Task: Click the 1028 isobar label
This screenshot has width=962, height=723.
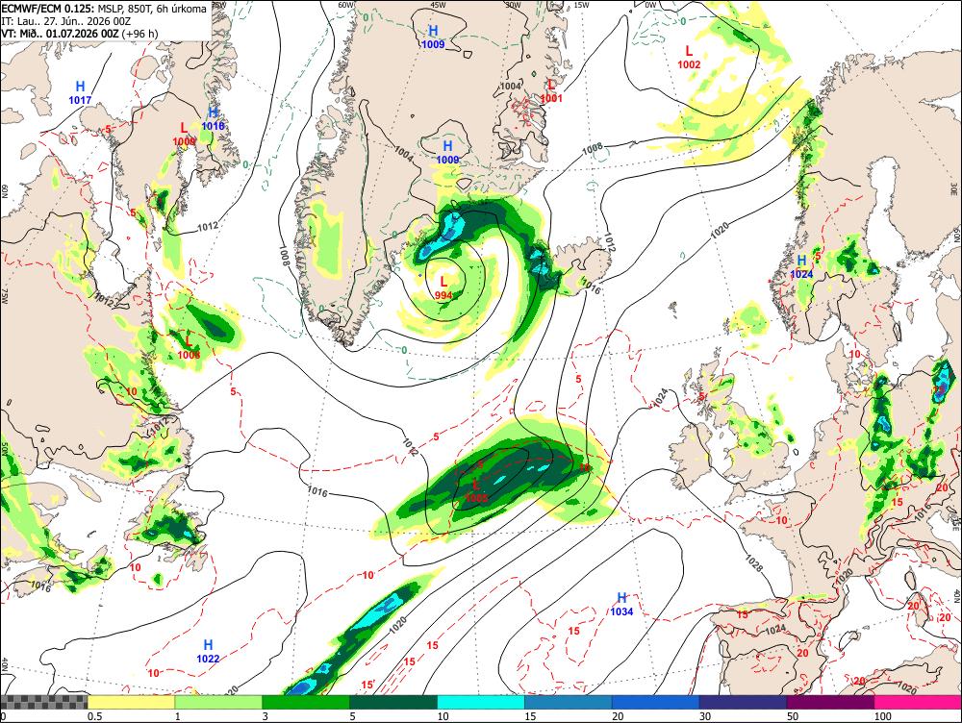Action: pos(754,562)
